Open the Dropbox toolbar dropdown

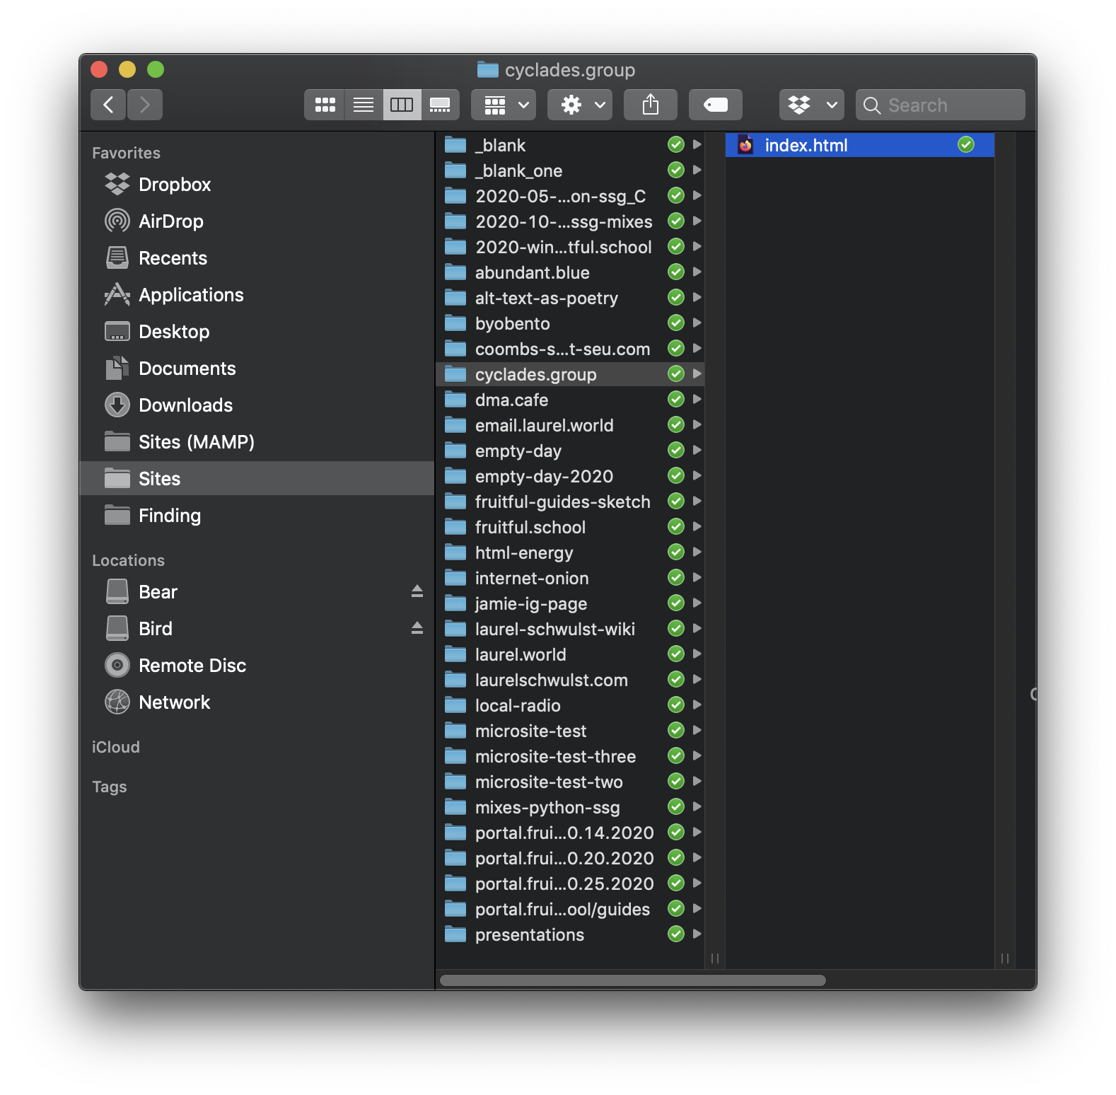[x=811, y=105]
